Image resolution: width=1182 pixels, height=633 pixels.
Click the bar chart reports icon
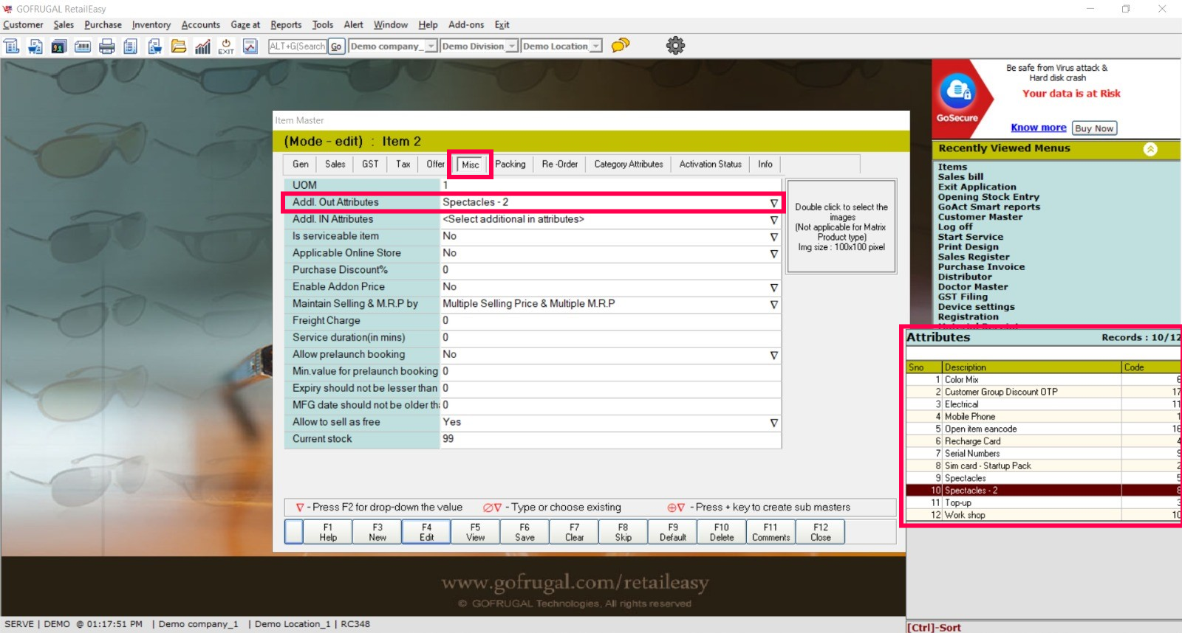(202, 46)
